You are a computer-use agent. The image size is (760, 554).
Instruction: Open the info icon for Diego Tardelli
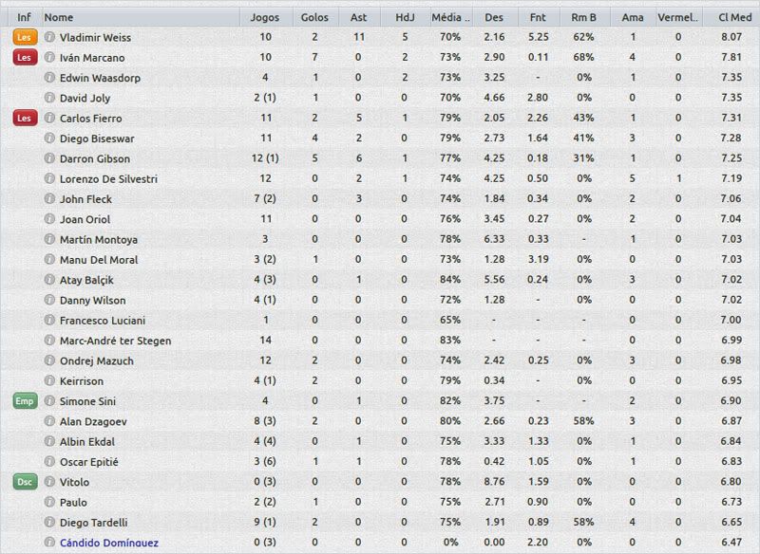point(49,523)
